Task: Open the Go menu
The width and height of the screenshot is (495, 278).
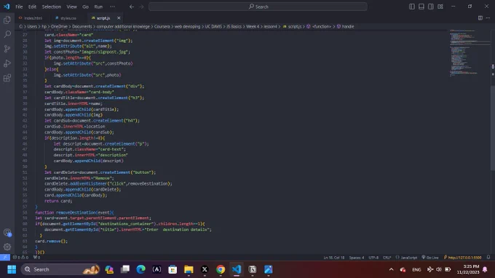Action: [85, 7]
